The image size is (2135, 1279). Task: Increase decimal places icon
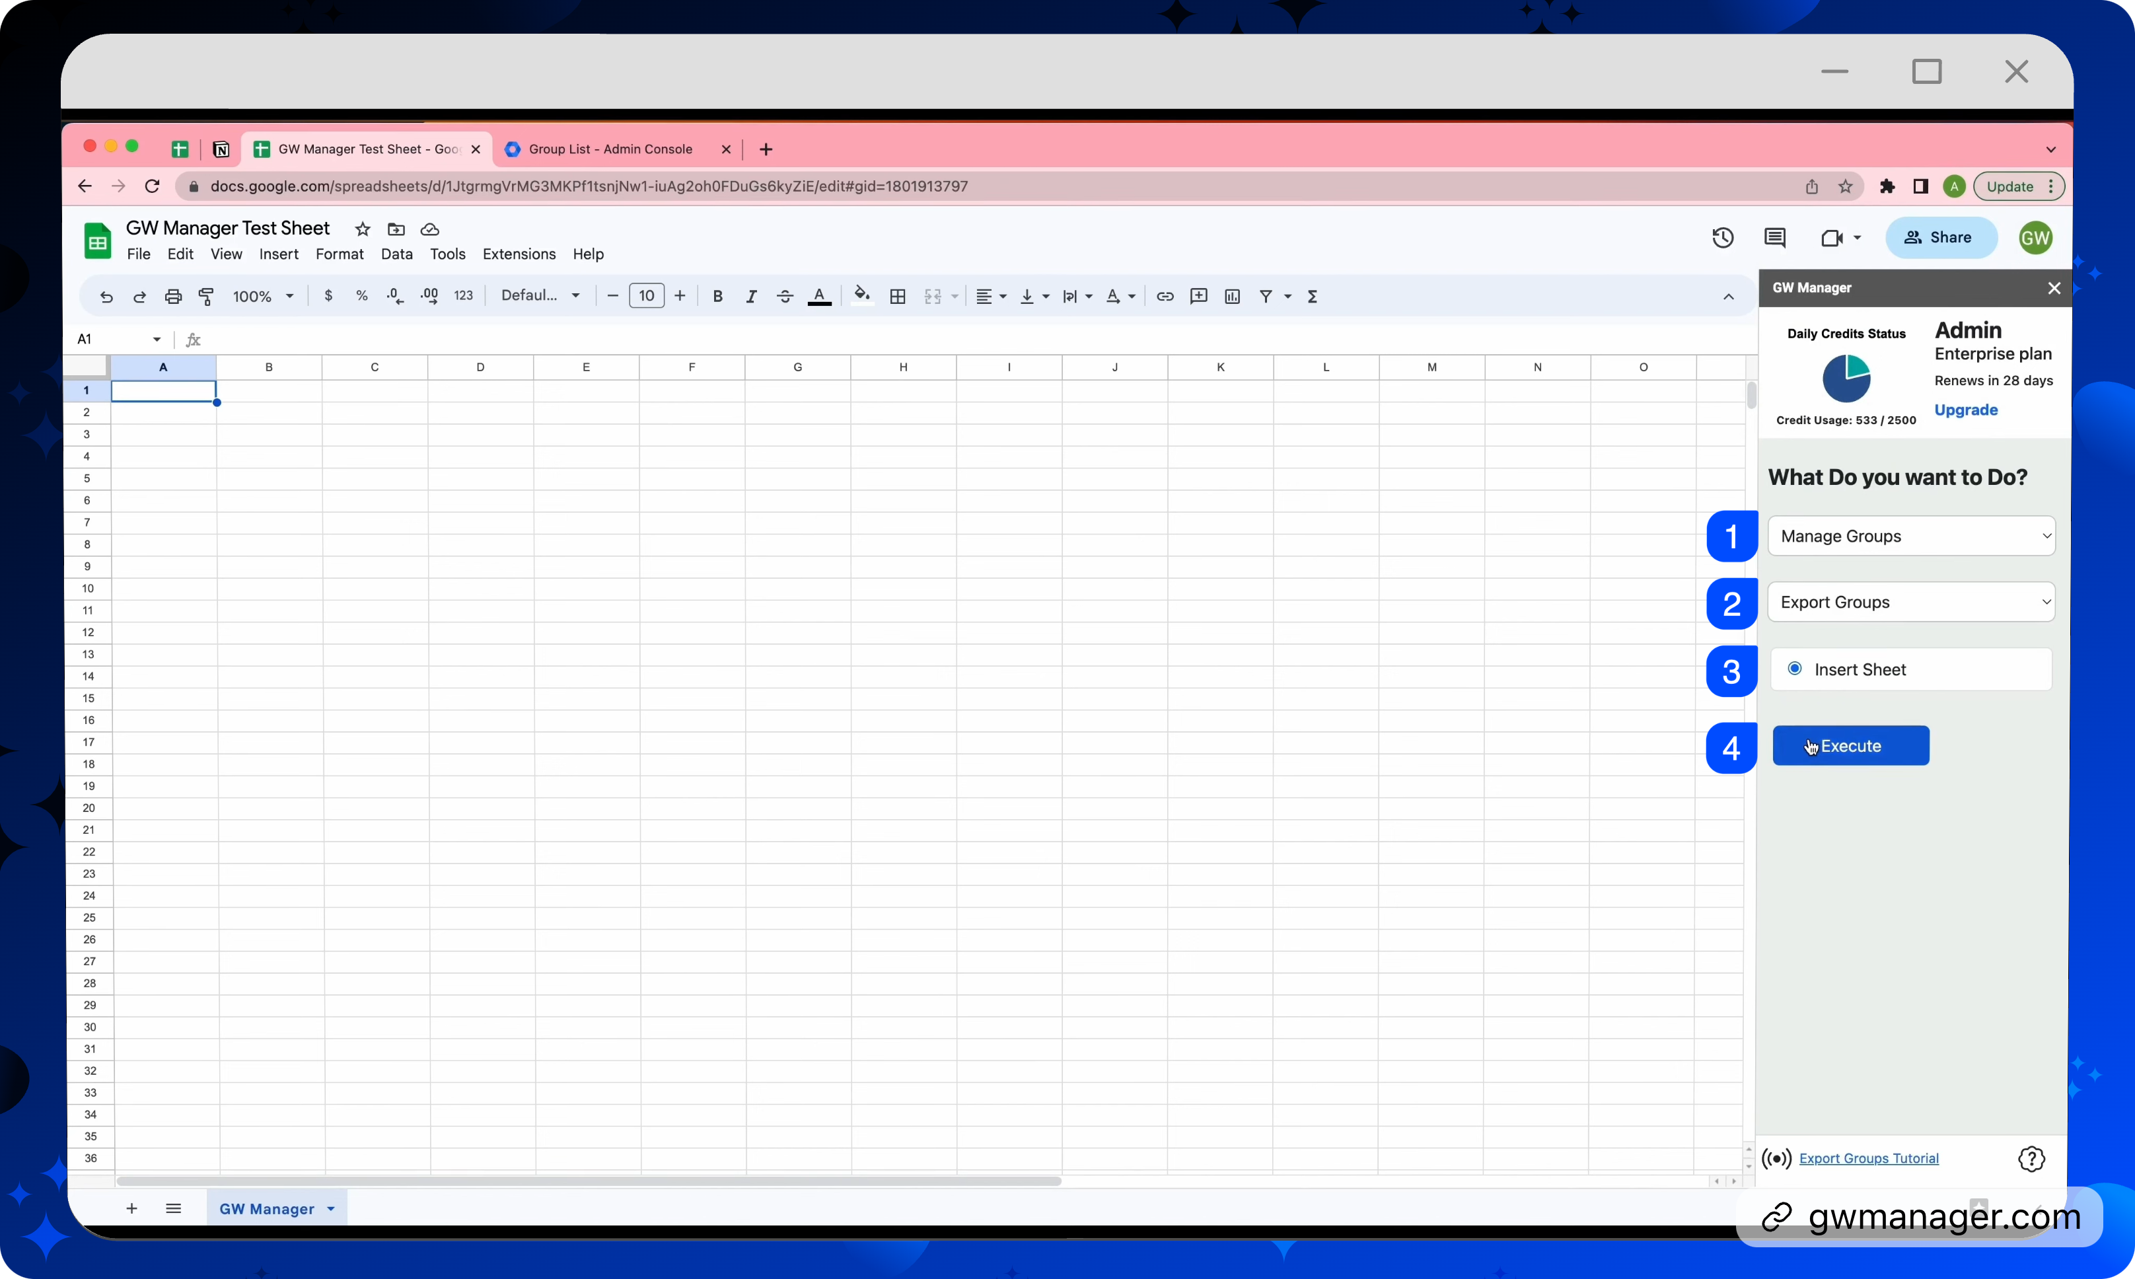pos(429,295)
